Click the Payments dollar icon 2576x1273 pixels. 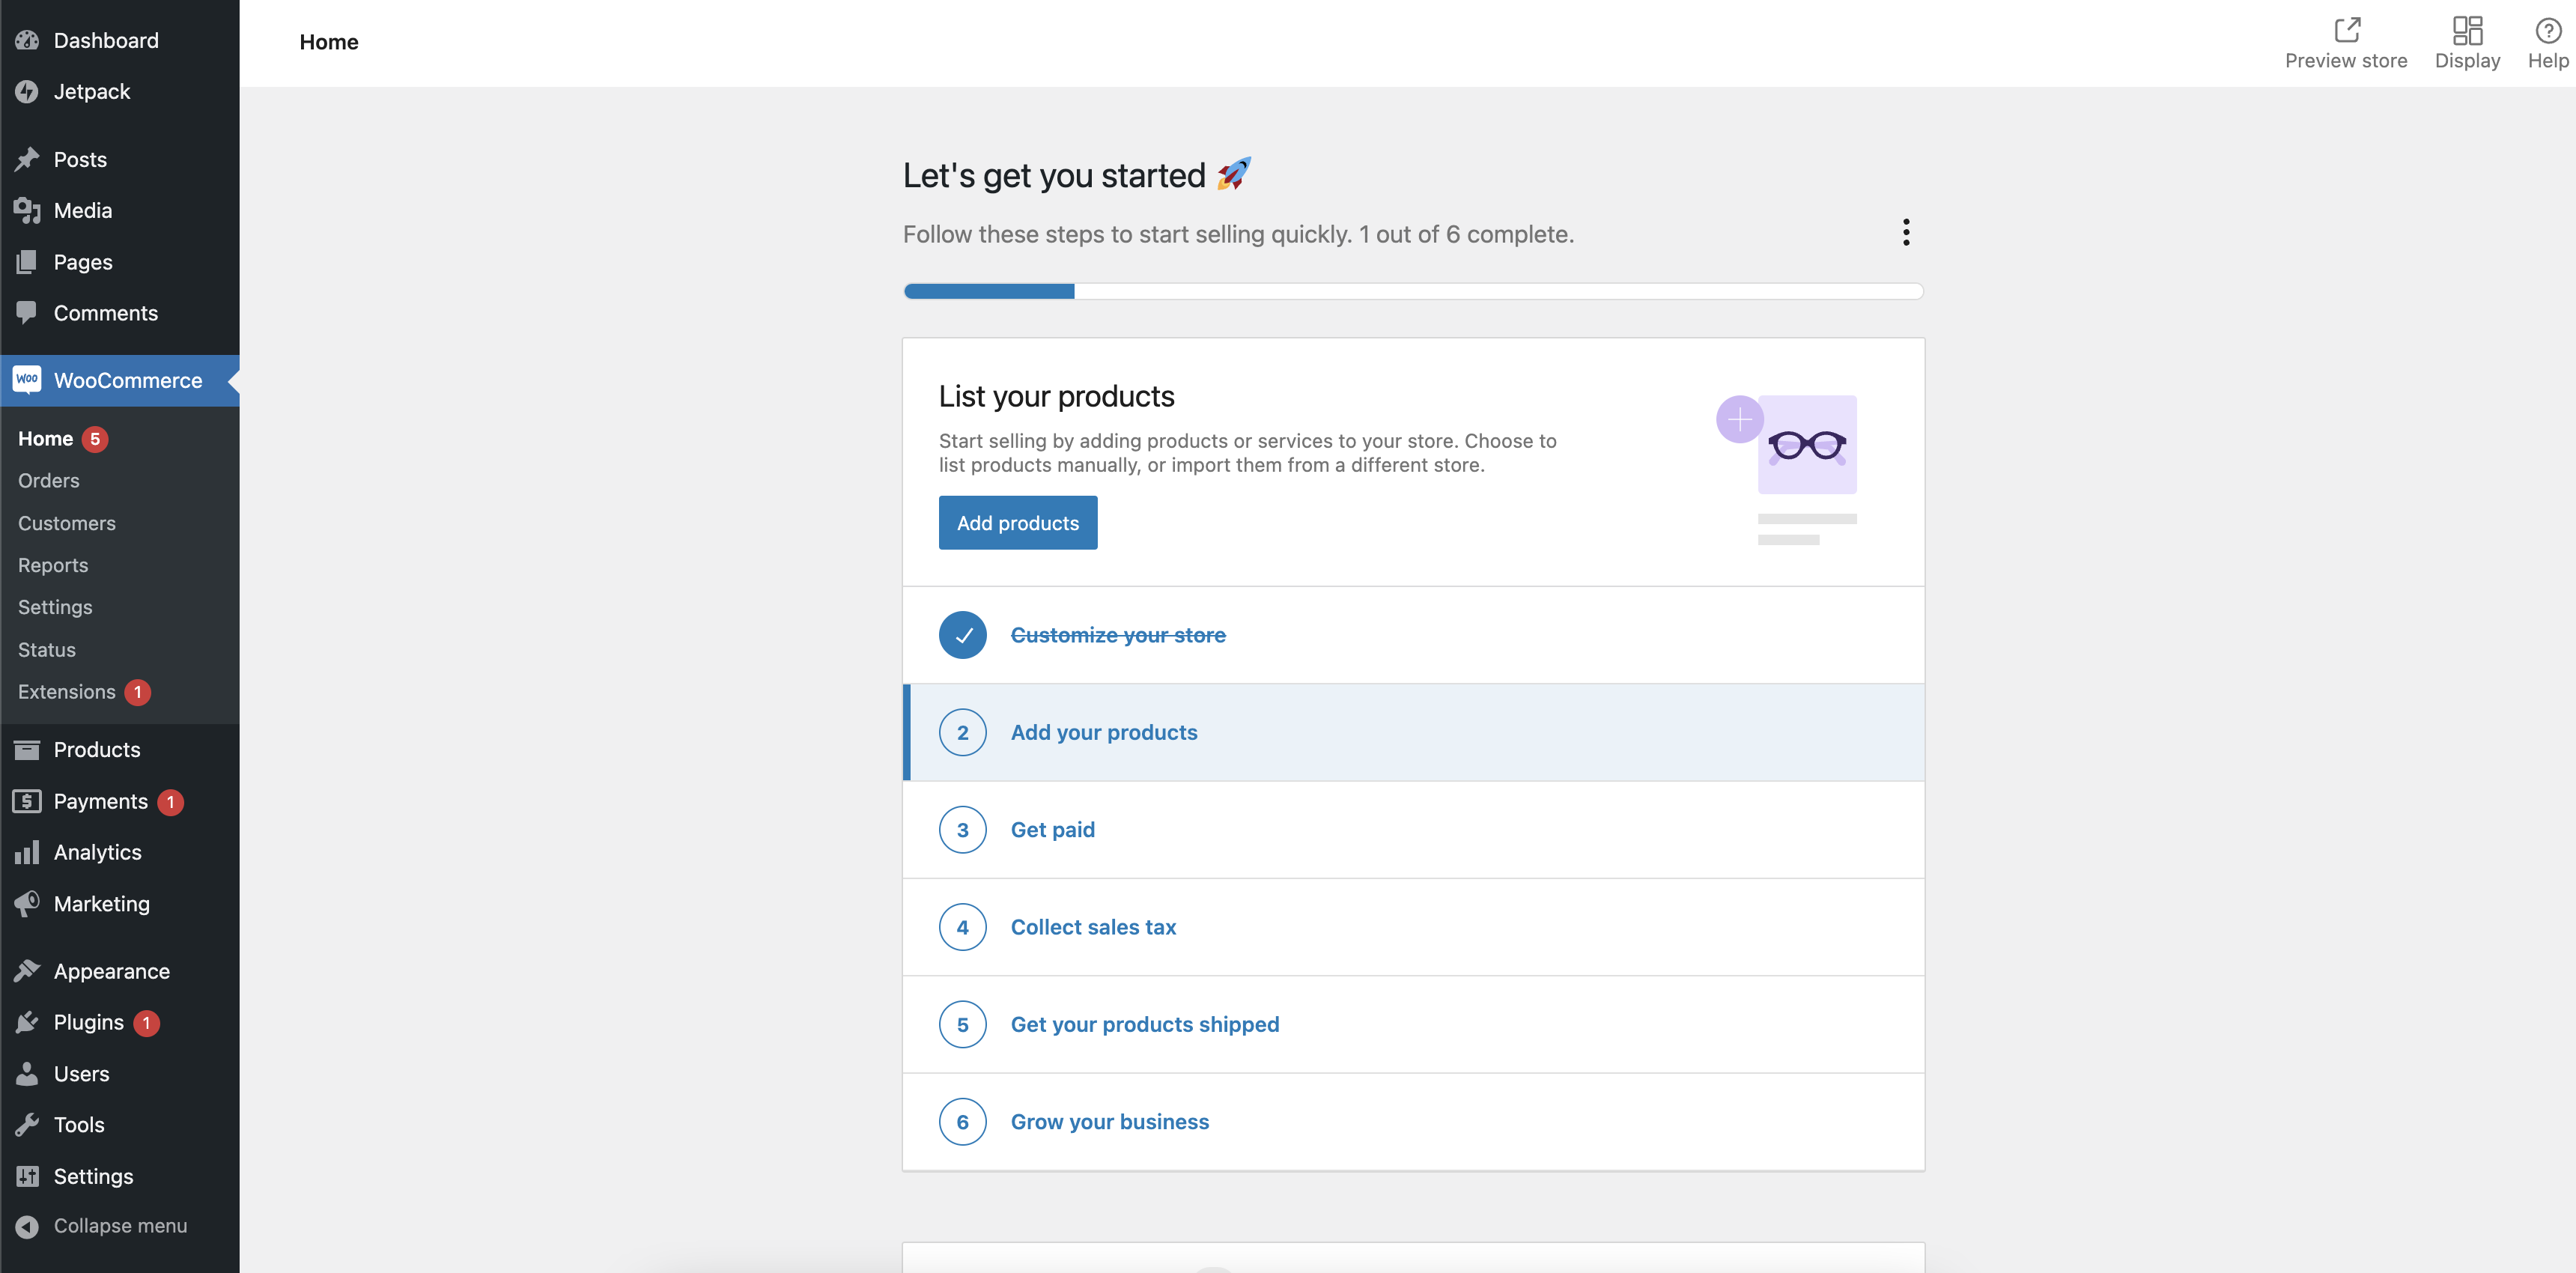point(27,801)
